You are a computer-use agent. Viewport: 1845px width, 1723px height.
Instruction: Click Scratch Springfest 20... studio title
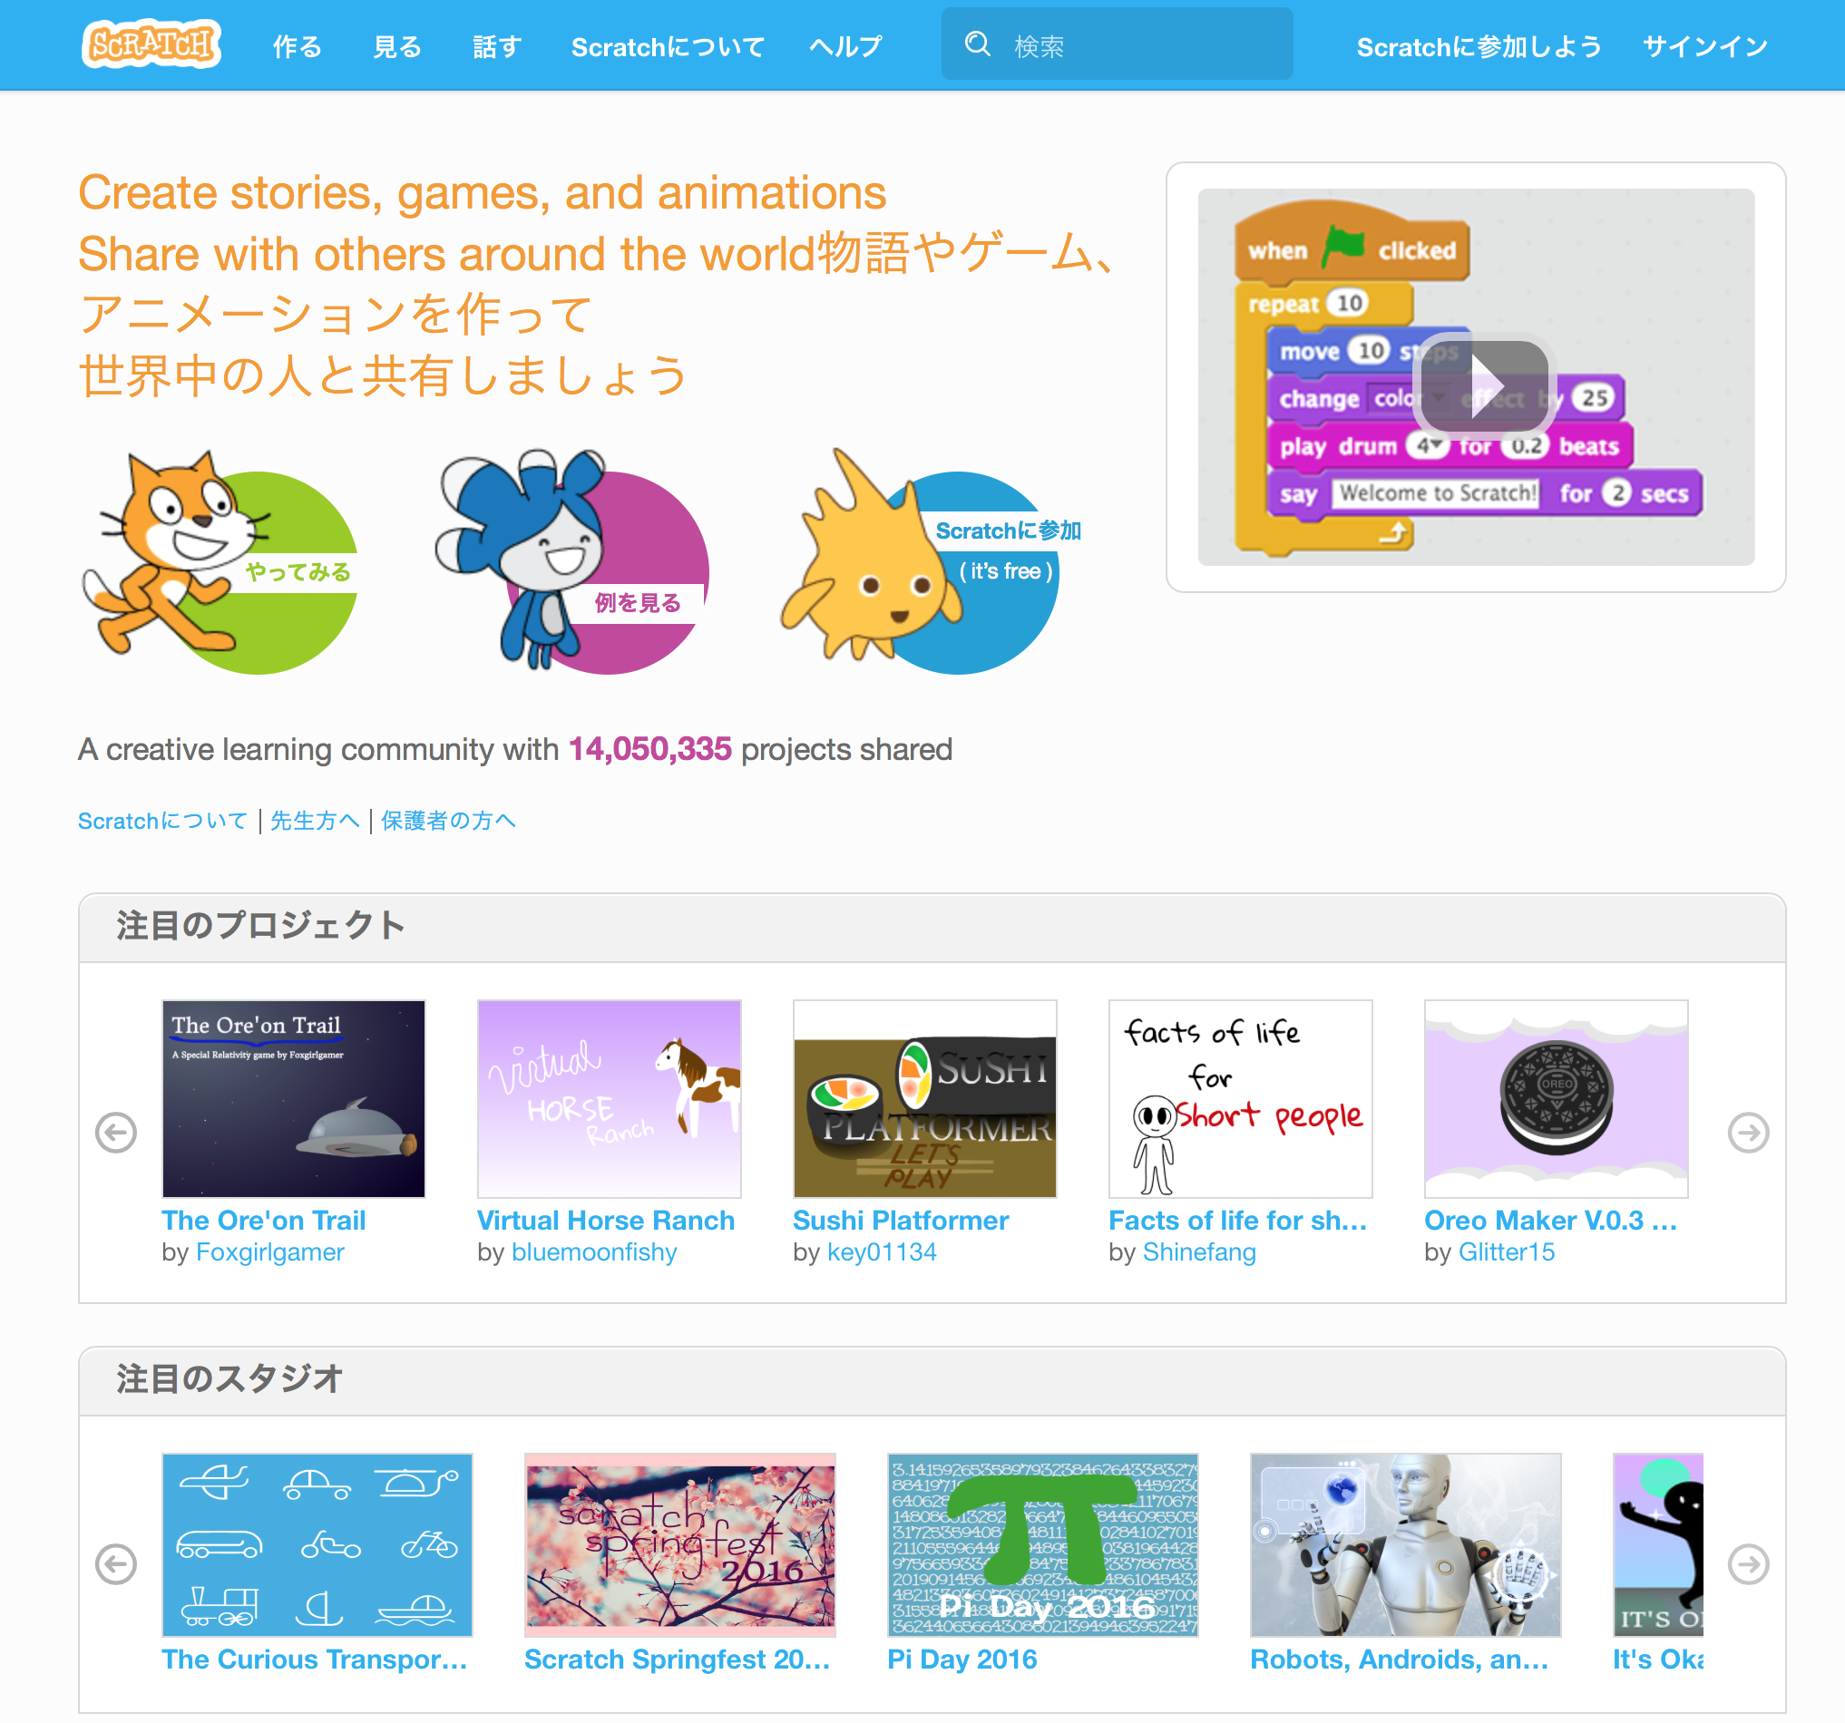678,1659
